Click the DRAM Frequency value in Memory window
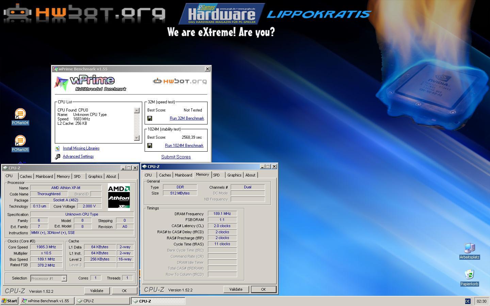 (x=222, y=214)
